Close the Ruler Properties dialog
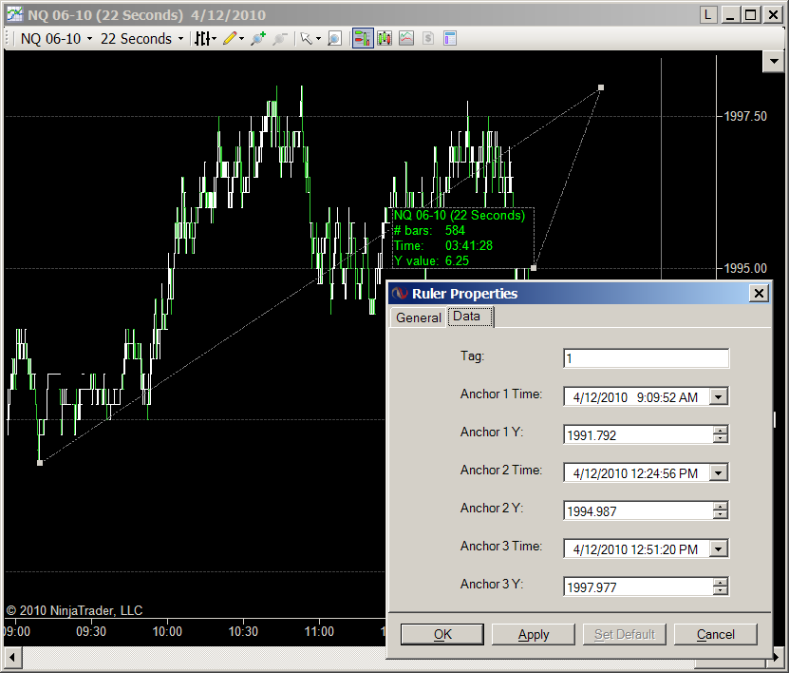Viewport: 789px width, 673px height. [759, 293]
